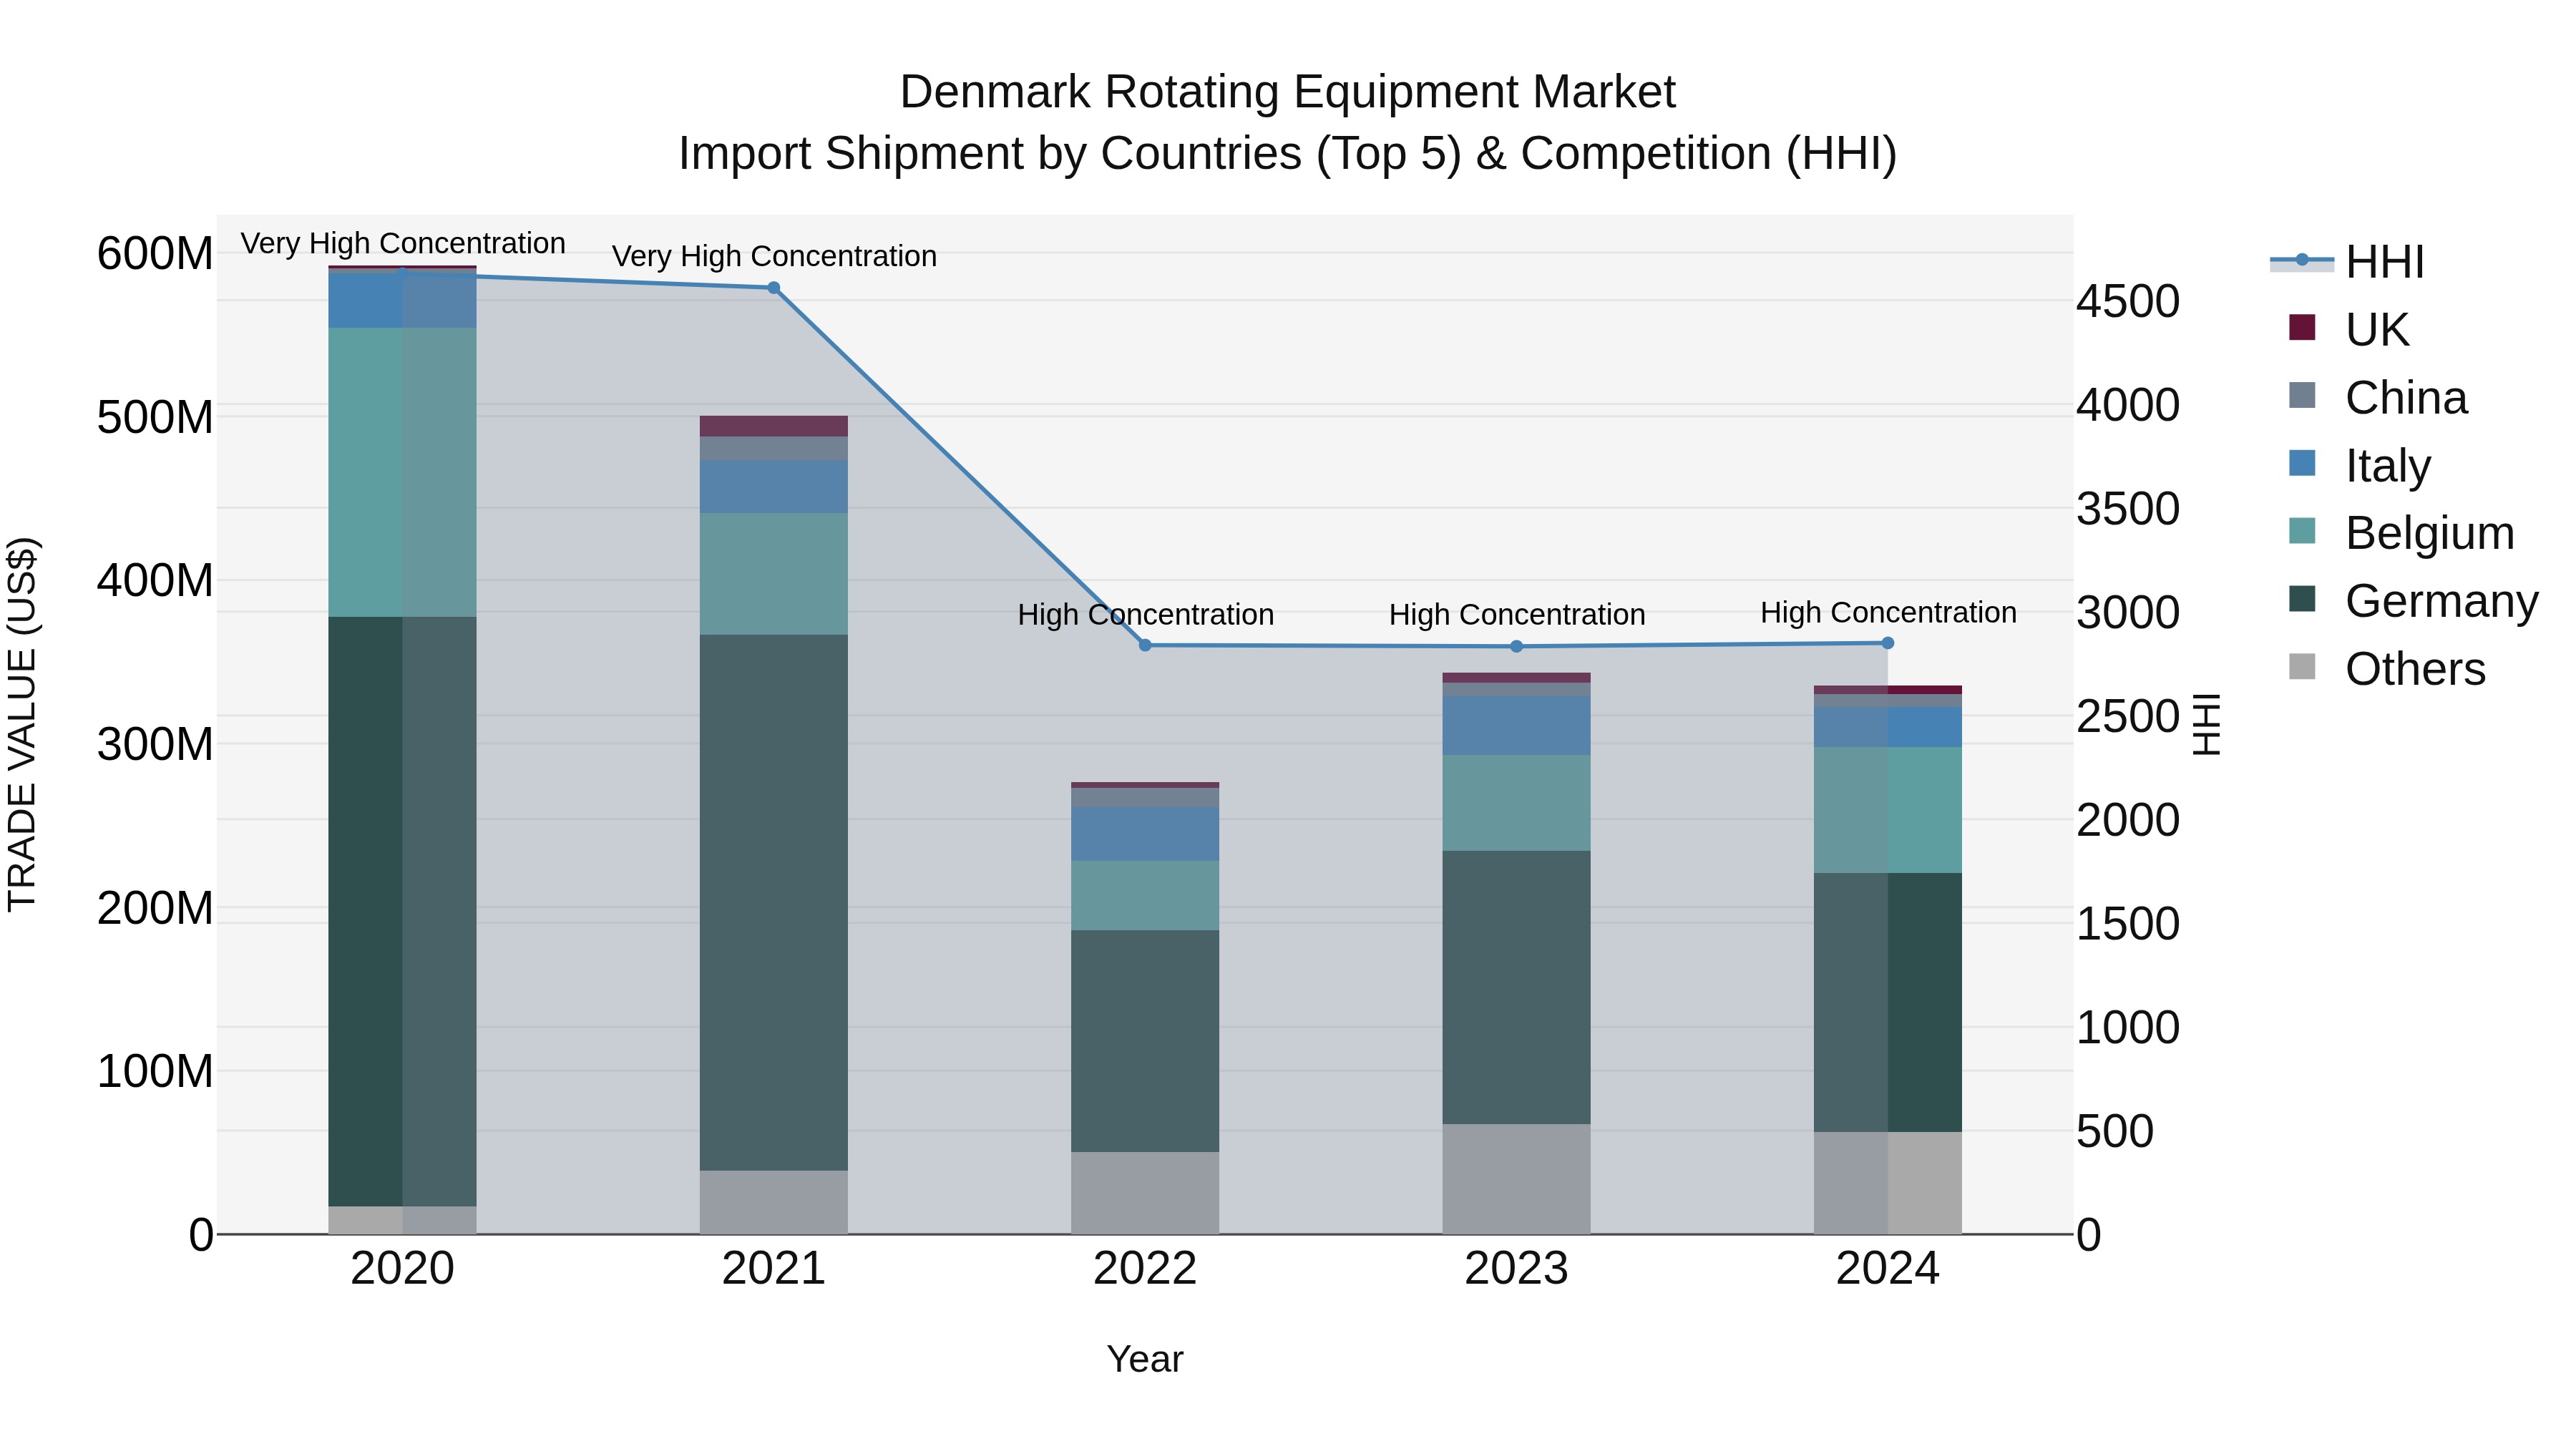Viewport: 2576px width, 1449px height.
Task: Toggle the China legend entry
Action: click(2378, 397)
